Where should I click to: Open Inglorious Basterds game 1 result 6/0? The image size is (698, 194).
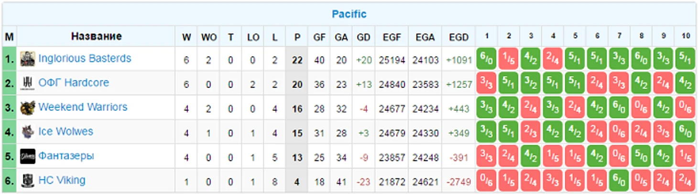pos(486,59)
